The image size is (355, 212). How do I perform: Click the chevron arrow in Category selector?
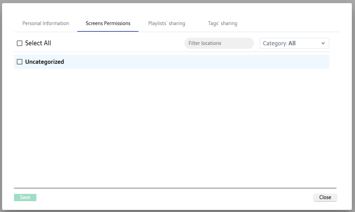[323, 43]
